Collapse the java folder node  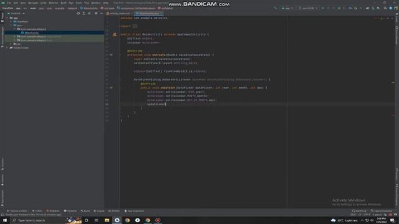(11, 26)
